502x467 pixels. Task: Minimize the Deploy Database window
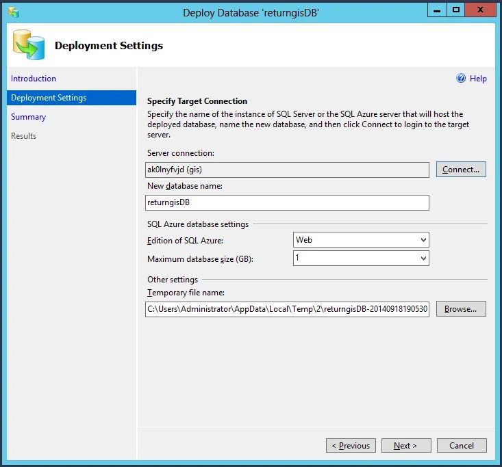(437, 10)
